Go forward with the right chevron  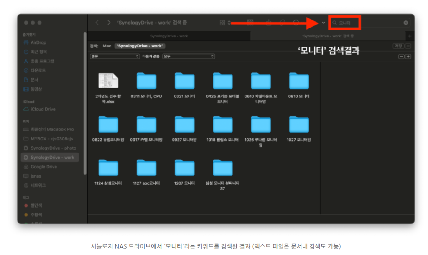pos(109,22)
